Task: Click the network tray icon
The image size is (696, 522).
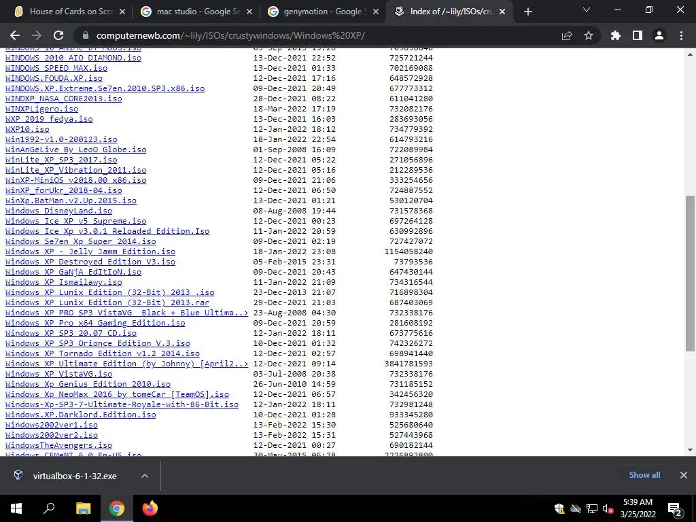Action: point(592,508)
